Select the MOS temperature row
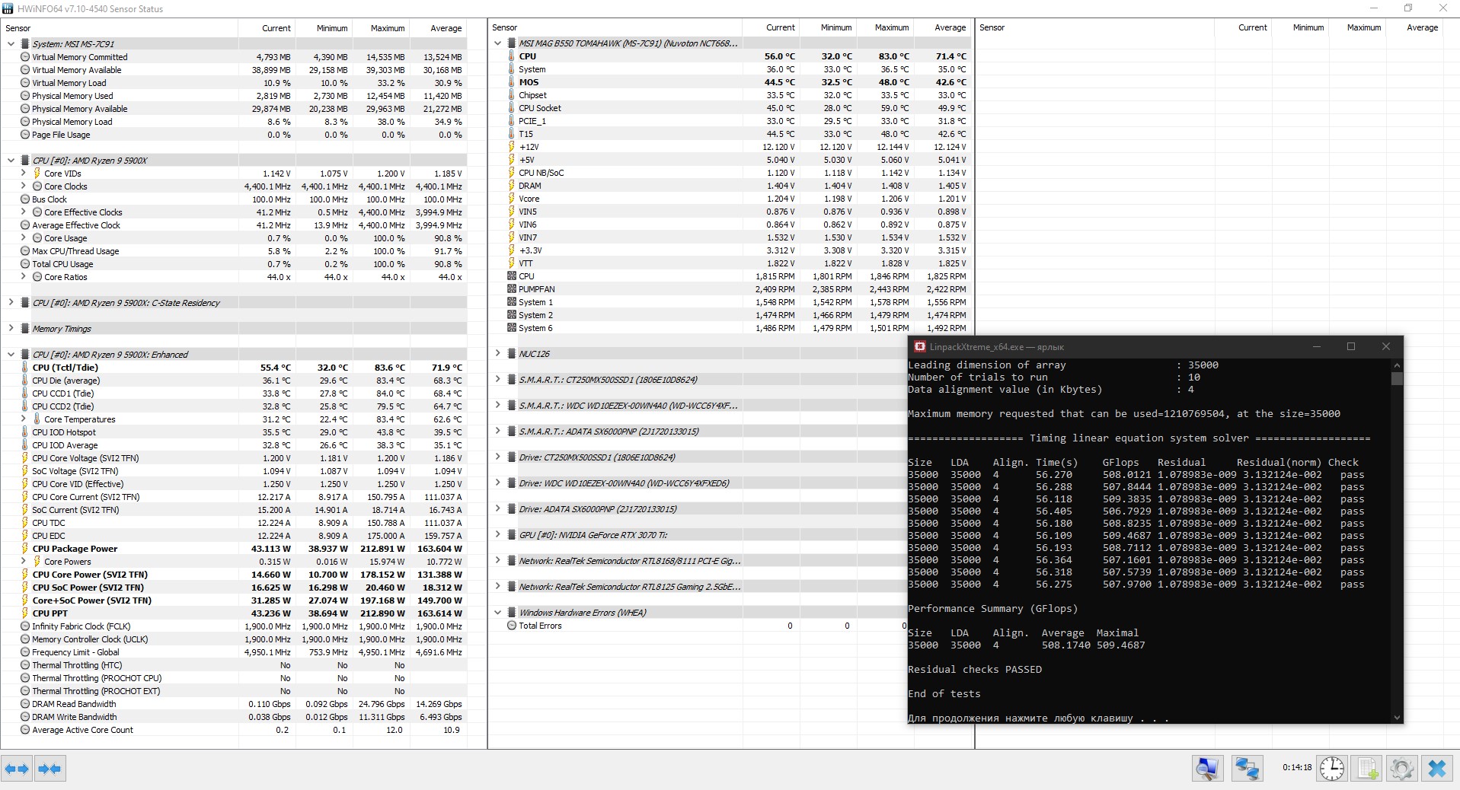The height and width of the screenshot is (790, 1460). (730, 82)
